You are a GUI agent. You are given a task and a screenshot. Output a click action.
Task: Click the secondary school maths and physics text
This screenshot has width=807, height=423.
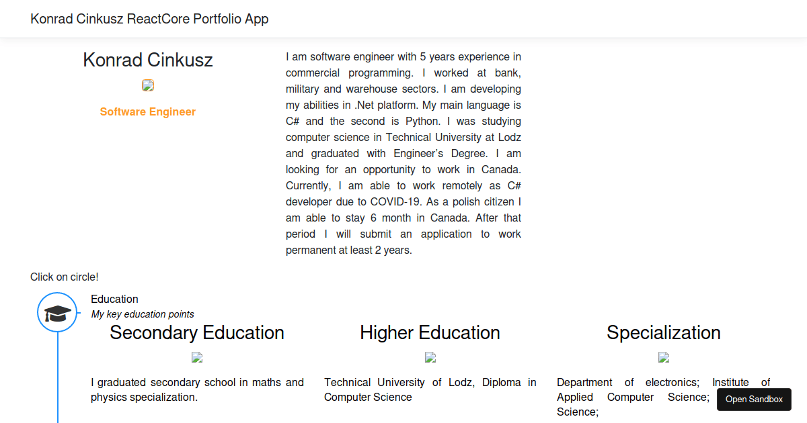pyautogui.click(x=197, y=389)
